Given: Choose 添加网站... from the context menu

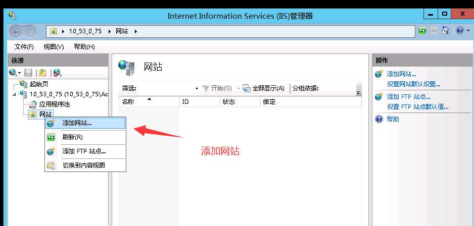Looking at the screenshot, I should (77, 123).
